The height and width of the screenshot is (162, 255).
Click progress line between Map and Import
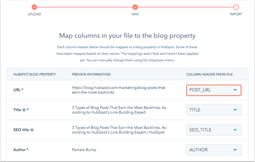coord(186,7)
